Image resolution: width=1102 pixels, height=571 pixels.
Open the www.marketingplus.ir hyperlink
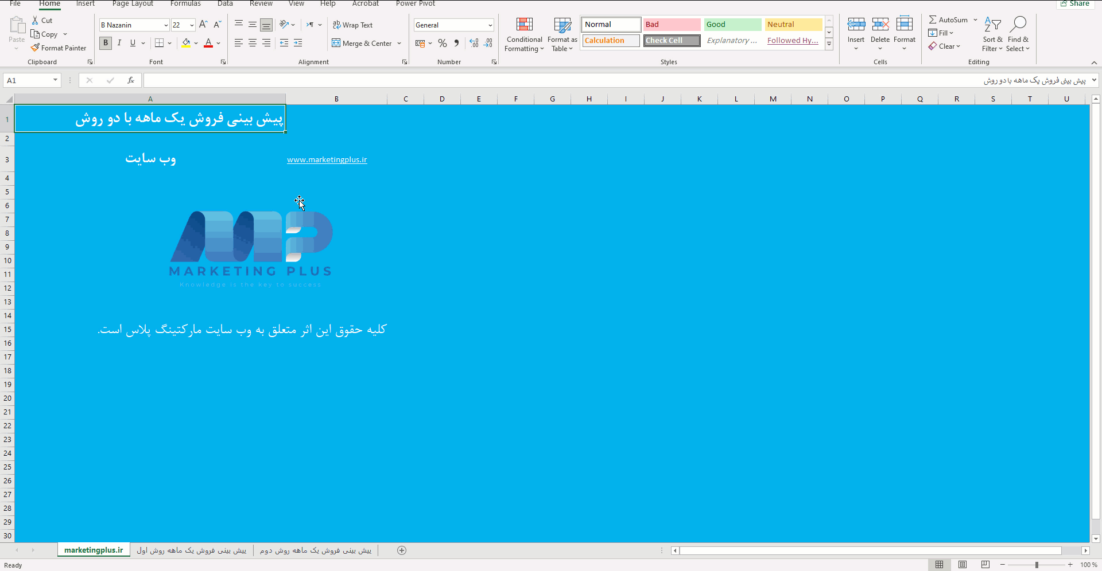click(327, 160)
